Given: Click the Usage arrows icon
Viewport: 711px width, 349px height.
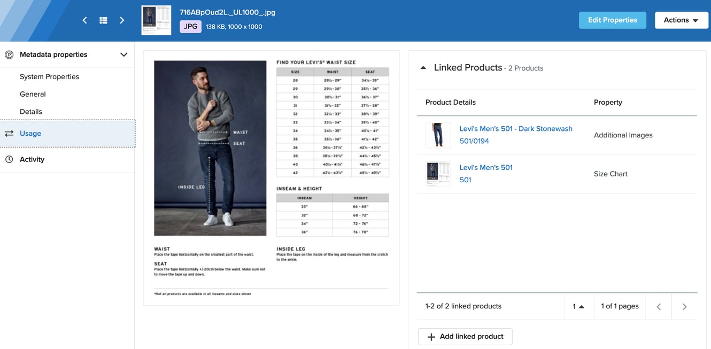Looking at the screenshot, I should pos(9,134).
